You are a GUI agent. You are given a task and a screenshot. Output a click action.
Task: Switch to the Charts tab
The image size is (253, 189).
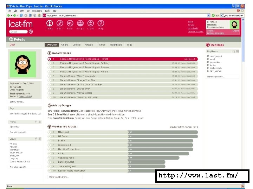65,45
